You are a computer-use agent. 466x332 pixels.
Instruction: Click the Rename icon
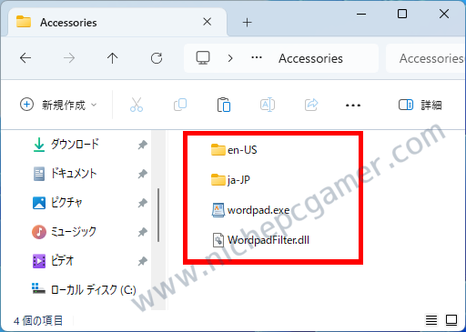click(268, 105)
